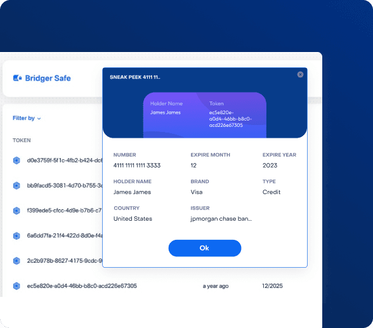Click the token icon beside ec5e820e row
The height and width of the screenshot is (328, 373).
[16, 286]
